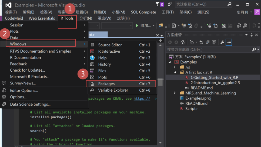Click the Variable Explorer fx icon

(x=92, y=90)
